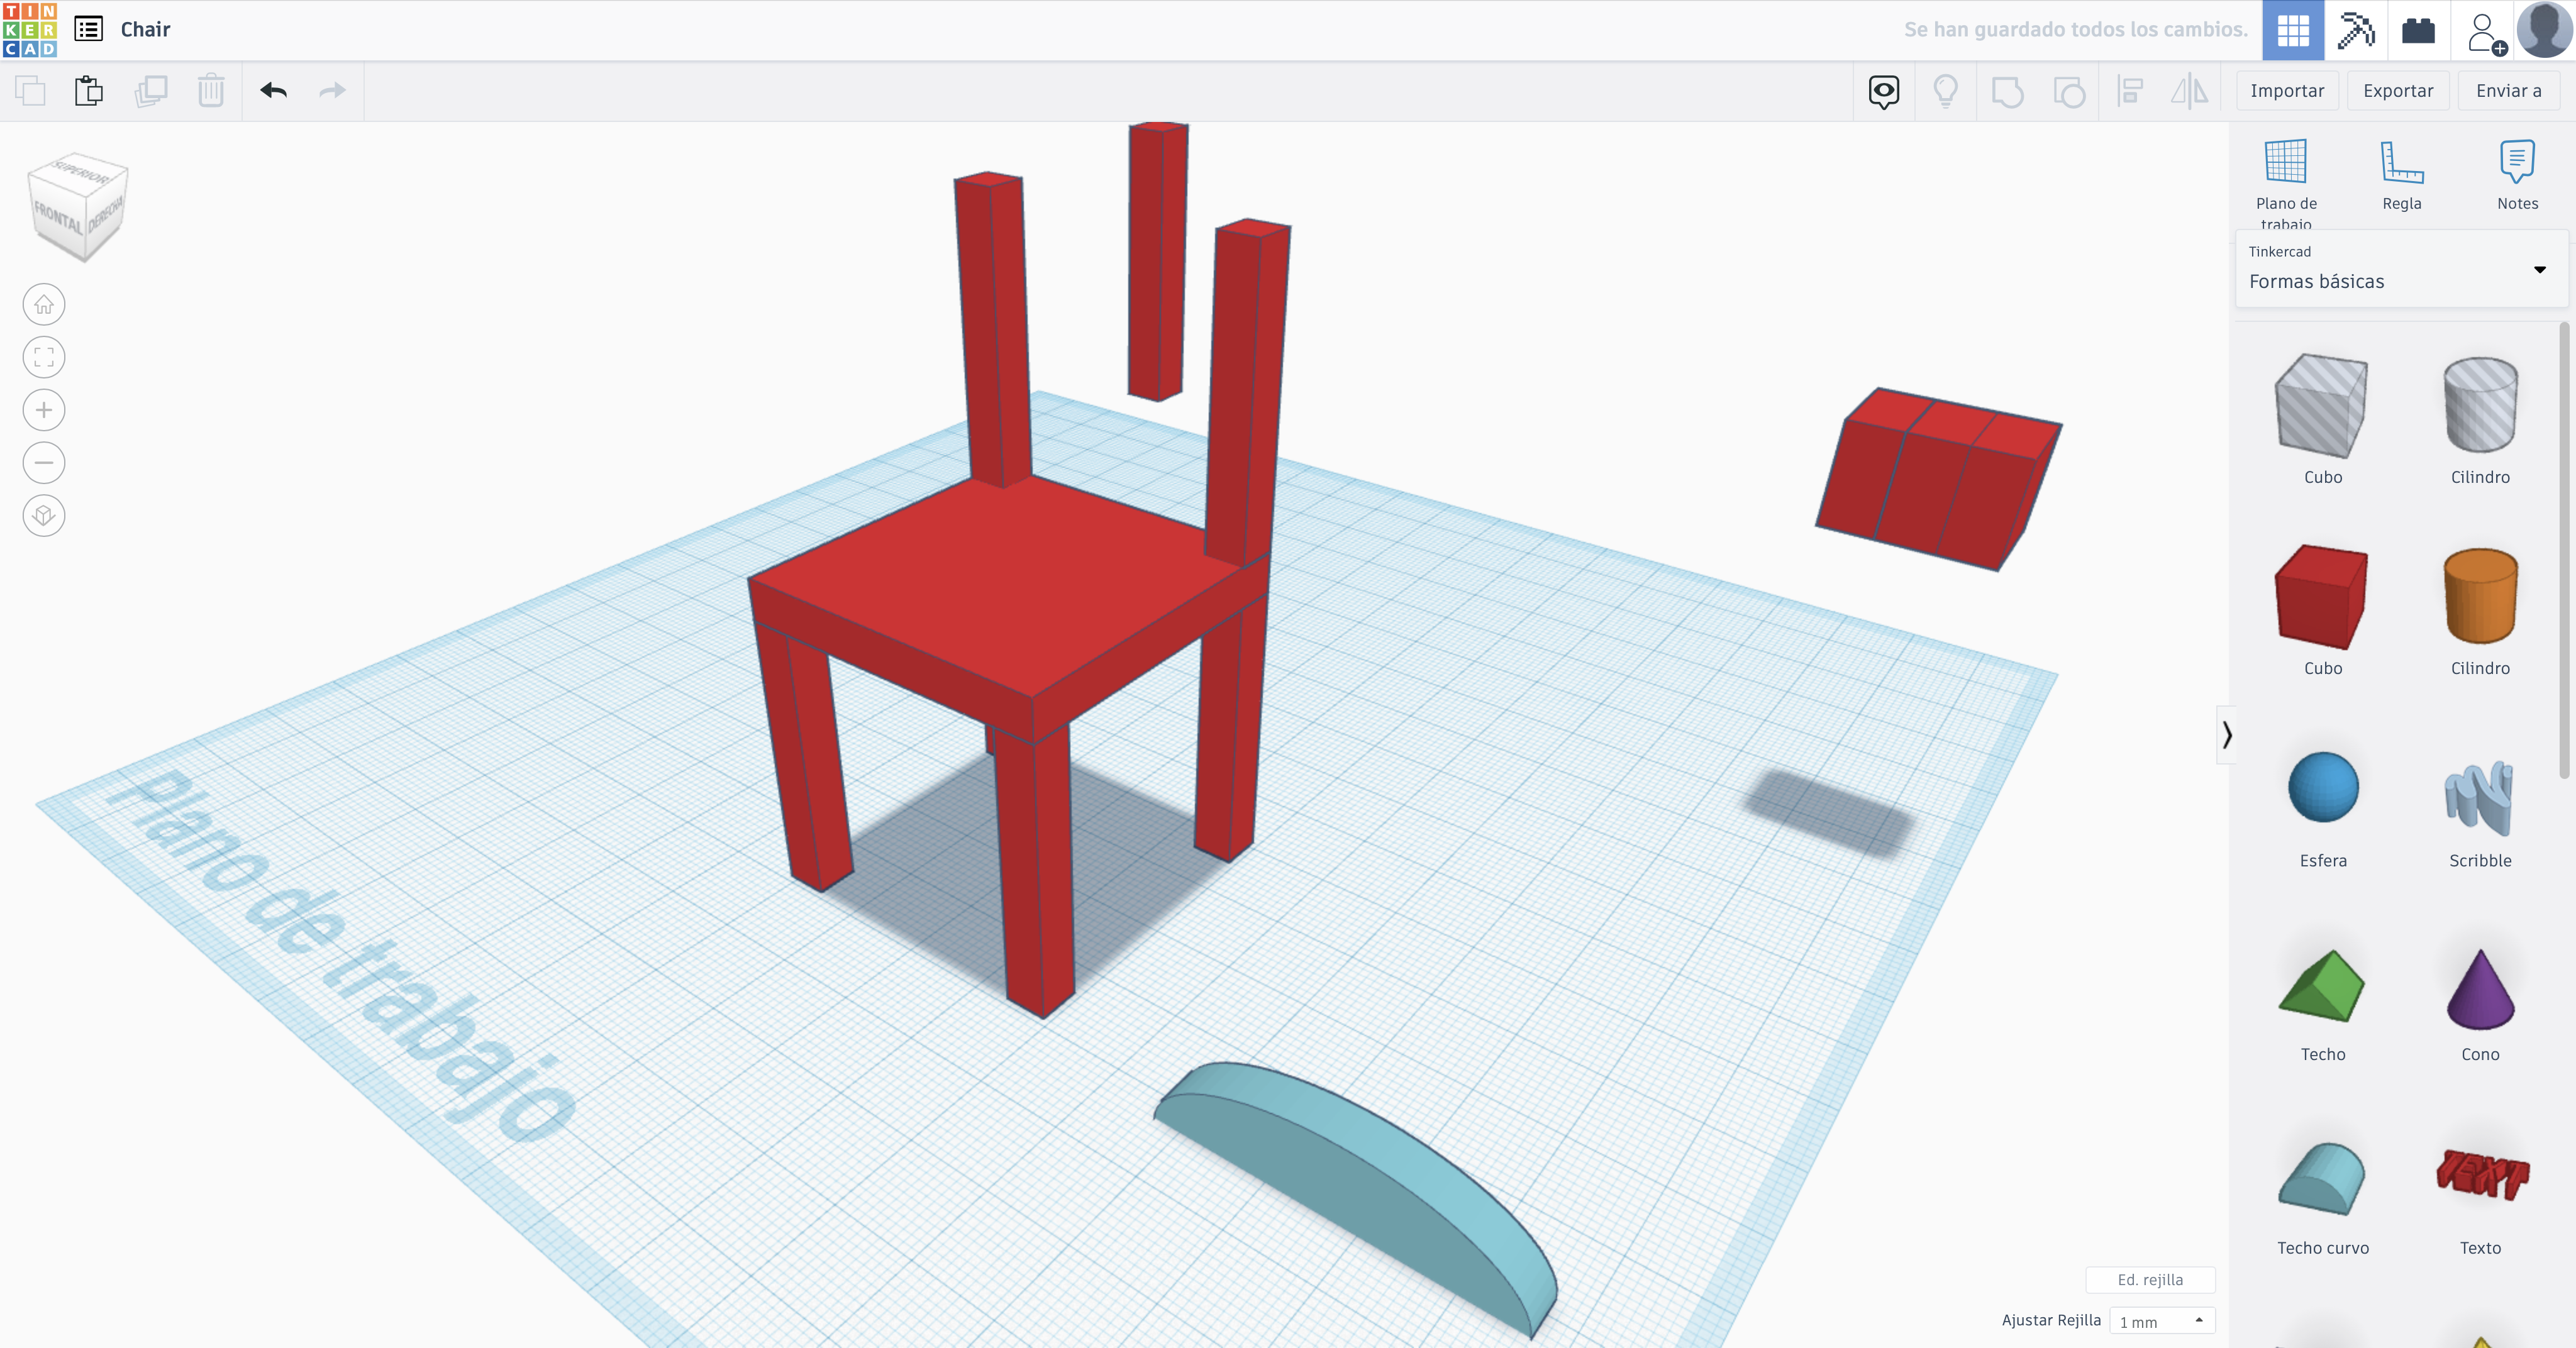Click the Ed. rejilla button
This screenshot has width=2576, height=1348.
[2150, 1280]
